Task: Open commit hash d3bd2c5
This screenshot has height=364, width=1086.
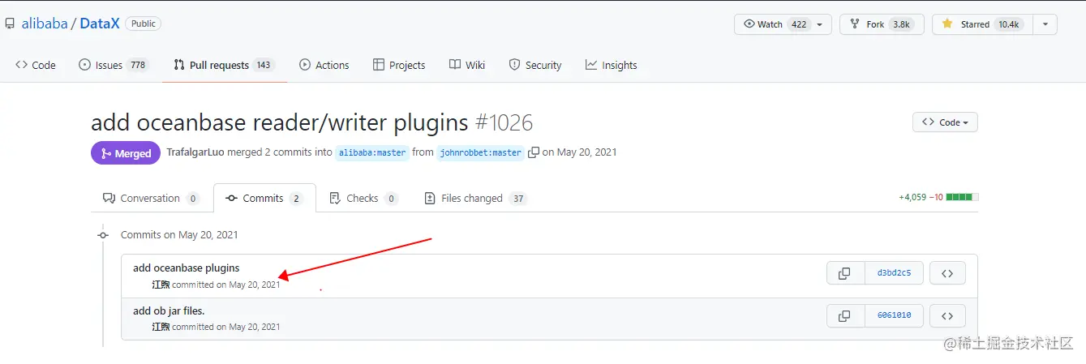Action: click(894, 273)
